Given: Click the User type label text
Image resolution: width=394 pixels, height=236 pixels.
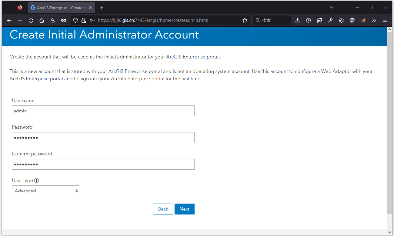Looking at the screenshot, I should [22, 181].
